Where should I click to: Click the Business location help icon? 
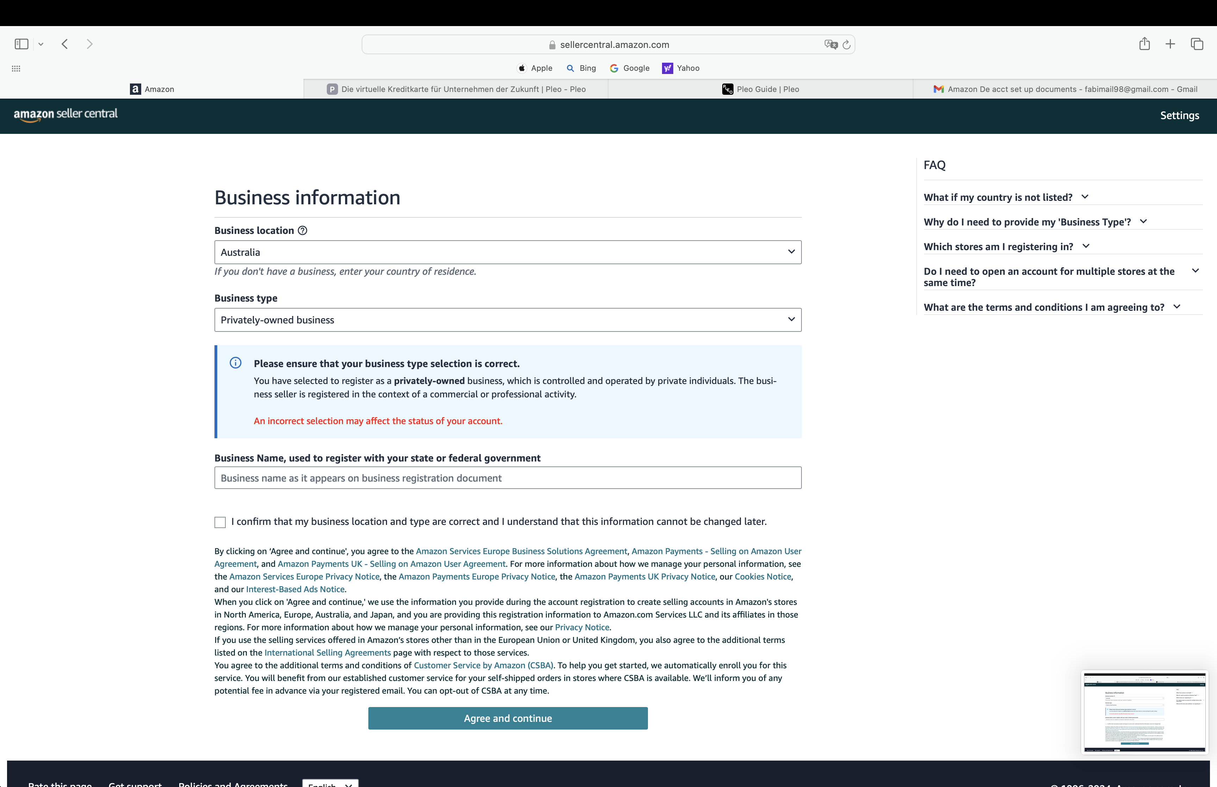coord(302,230)
